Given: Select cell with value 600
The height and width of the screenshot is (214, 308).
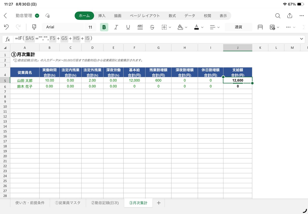Looking at the screenshot, I should [158, 81].
